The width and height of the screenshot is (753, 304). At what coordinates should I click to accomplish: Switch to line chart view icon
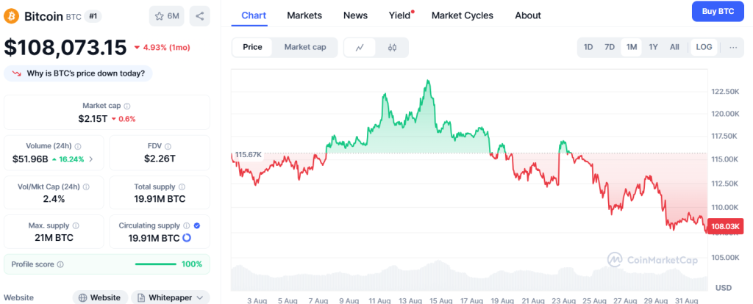point(360,47)
